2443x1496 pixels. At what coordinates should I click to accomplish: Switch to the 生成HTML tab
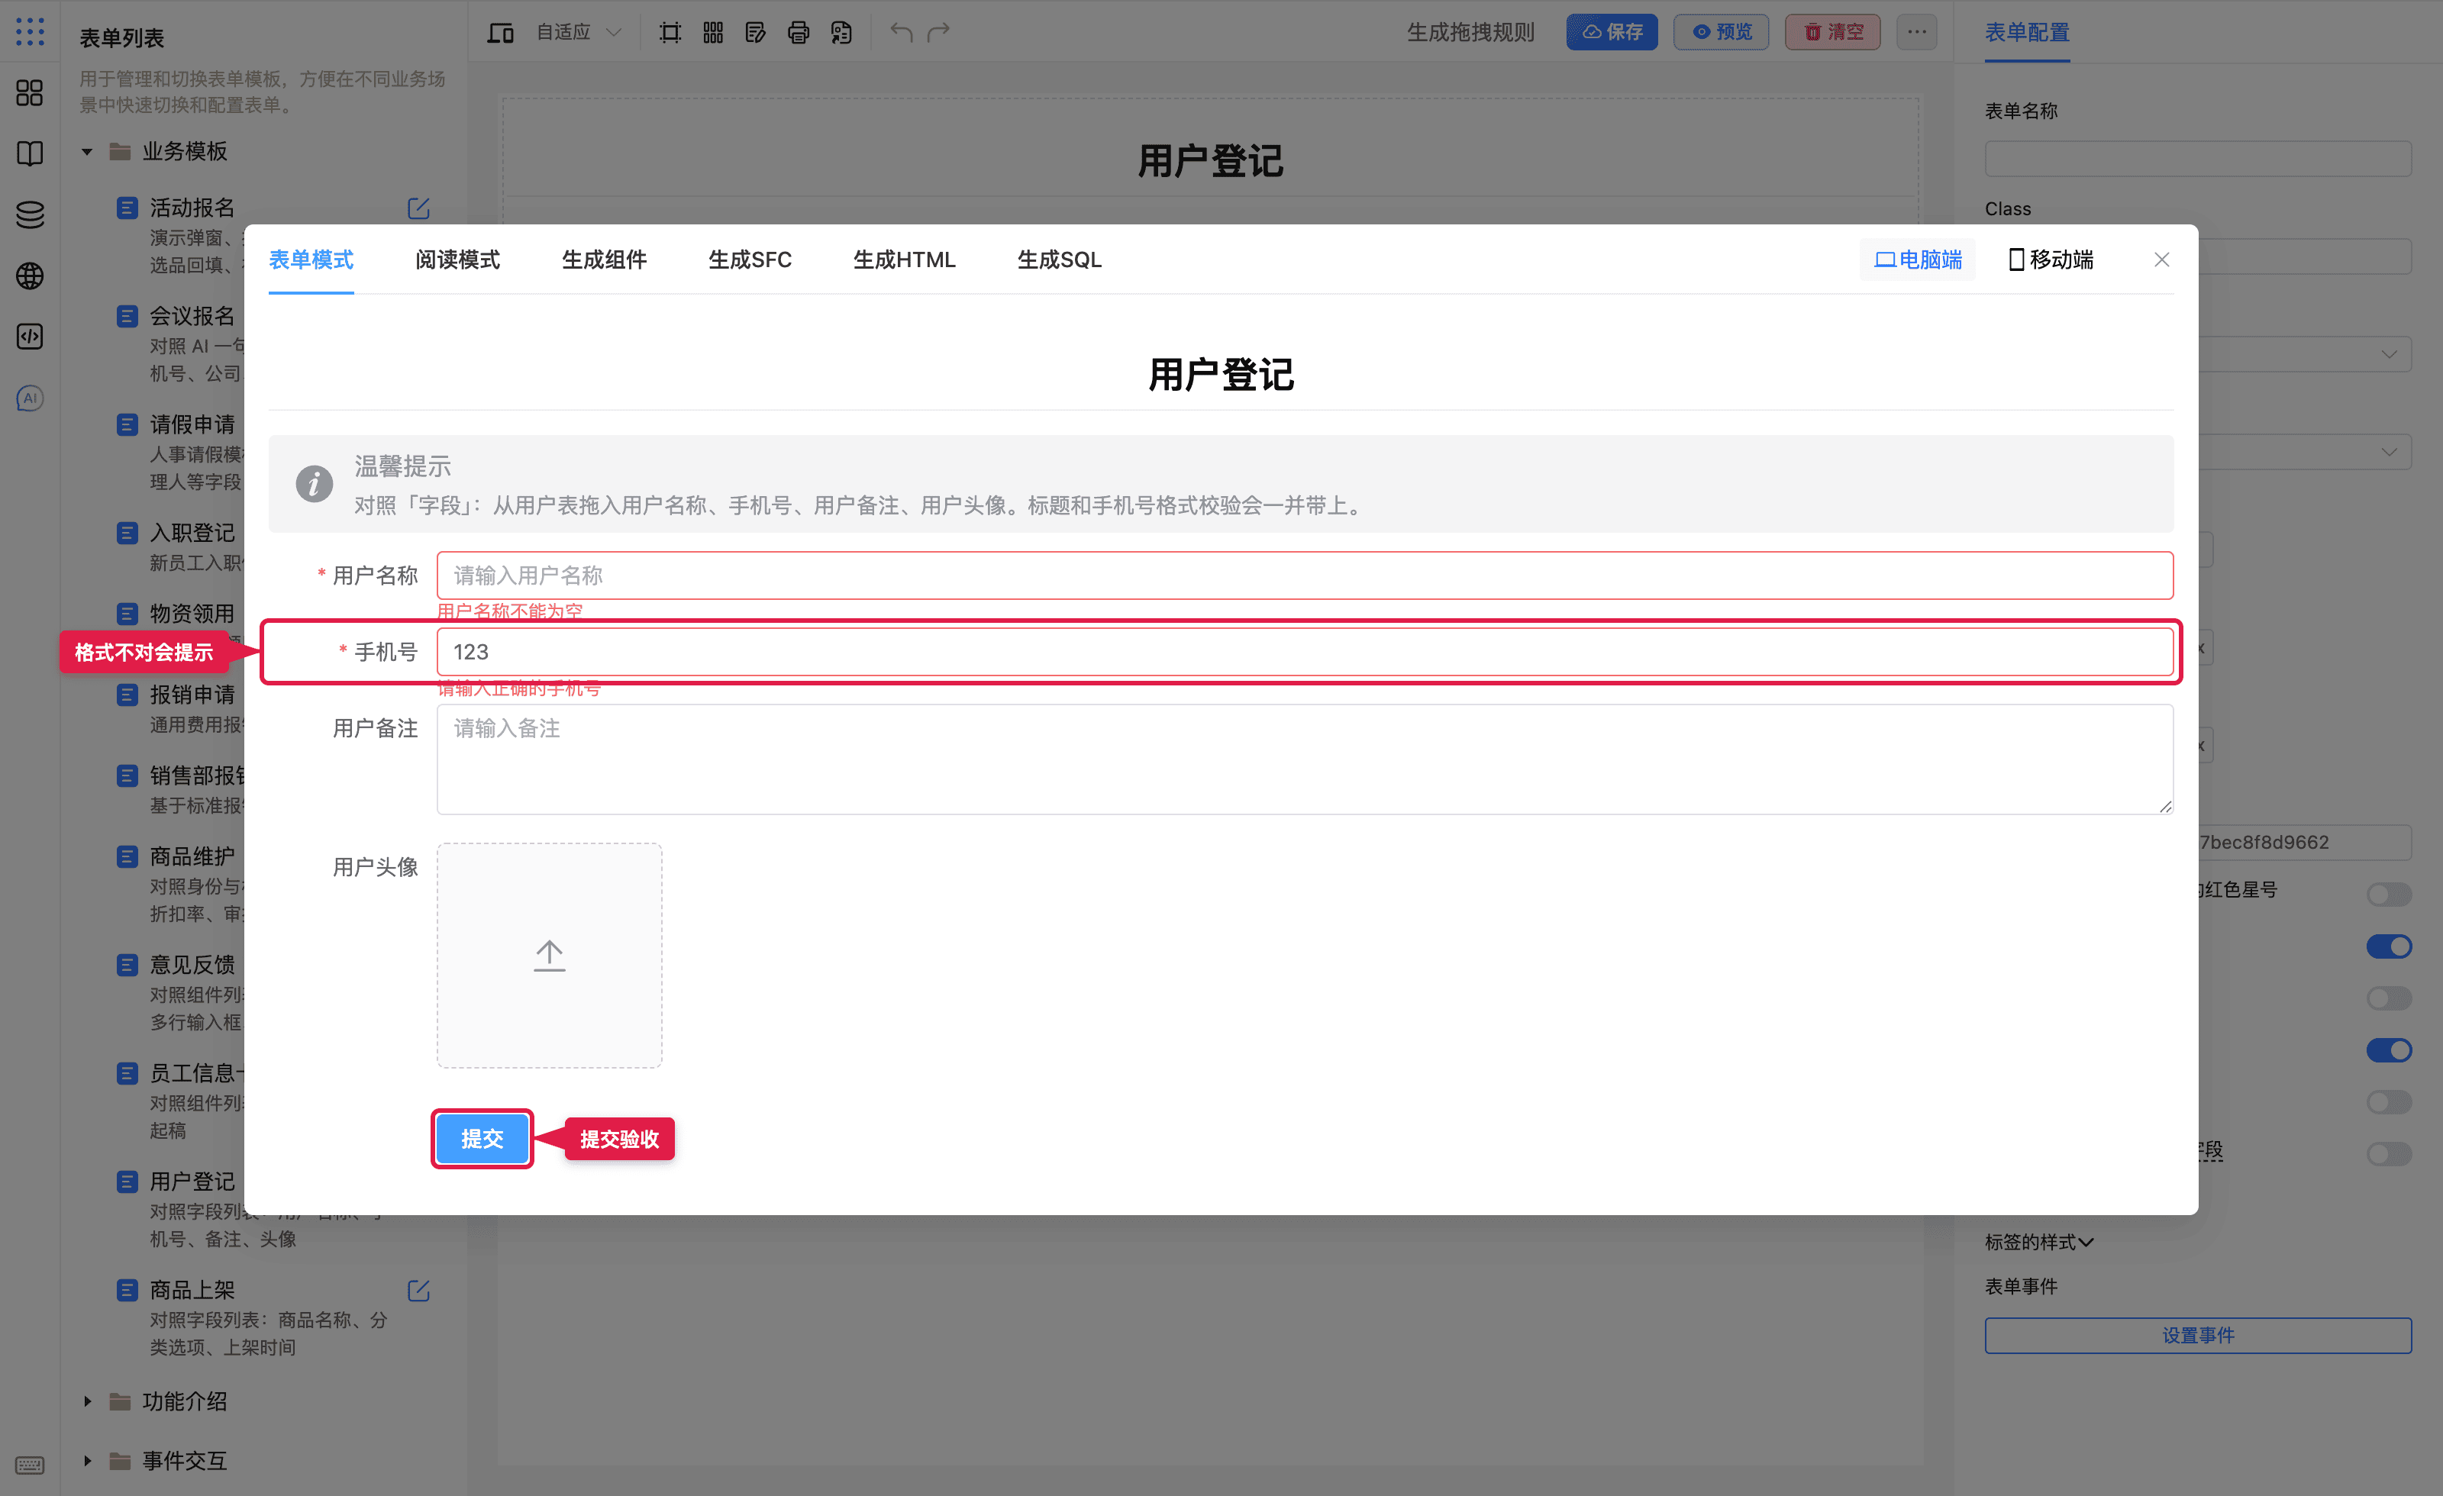tap(904, 260)
